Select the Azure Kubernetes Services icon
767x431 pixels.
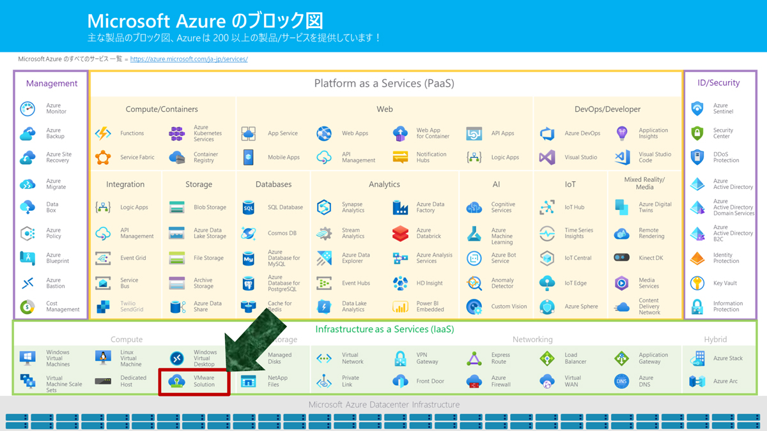(x=176, y=133)
